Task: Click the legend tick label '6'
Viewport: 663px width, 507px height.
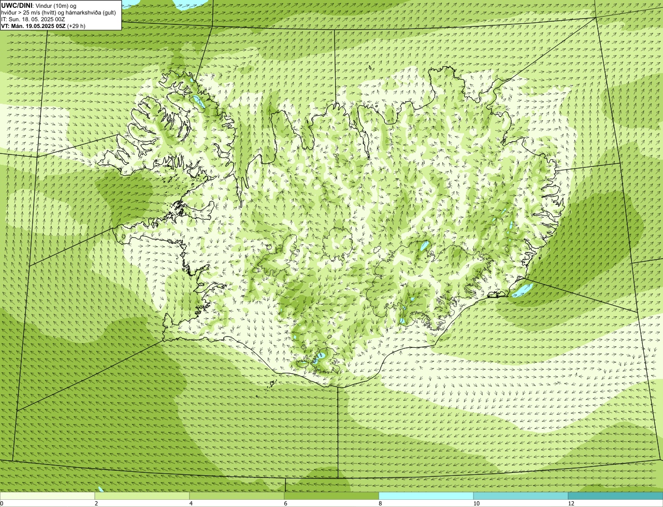Action: click(285, 503)
